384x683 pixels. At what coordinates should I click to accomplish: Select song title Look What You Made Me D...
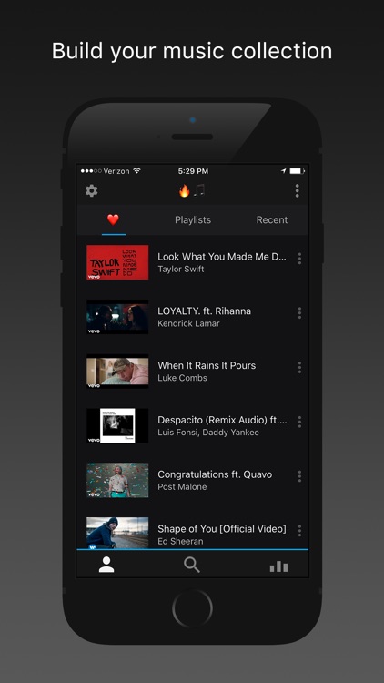point(222,257)
